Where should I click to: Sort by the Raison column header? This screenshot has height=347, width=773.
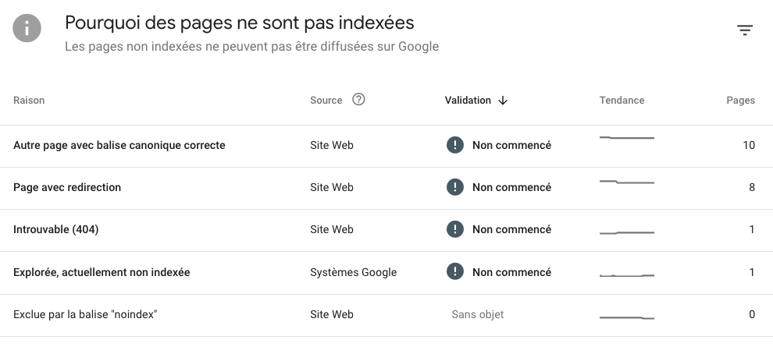tap(29, 101)
